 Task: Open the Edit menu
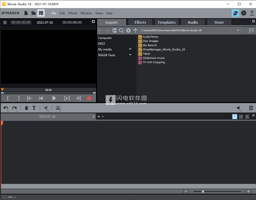(62, 13)
